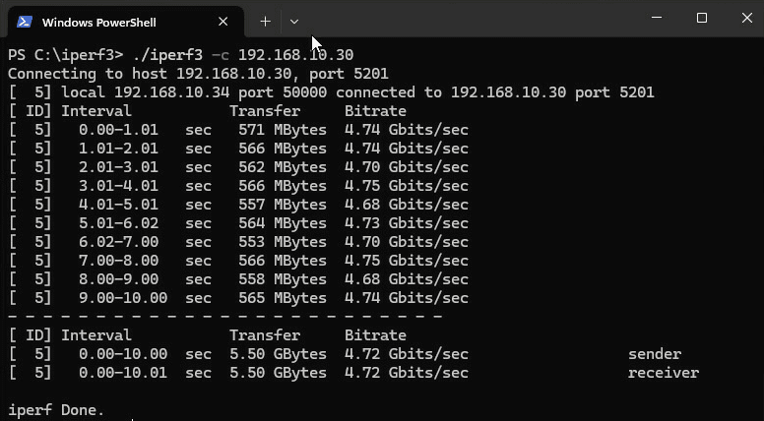Minimize the terminal window
Screen dimensions: 764x421
(x=656, y=18)
